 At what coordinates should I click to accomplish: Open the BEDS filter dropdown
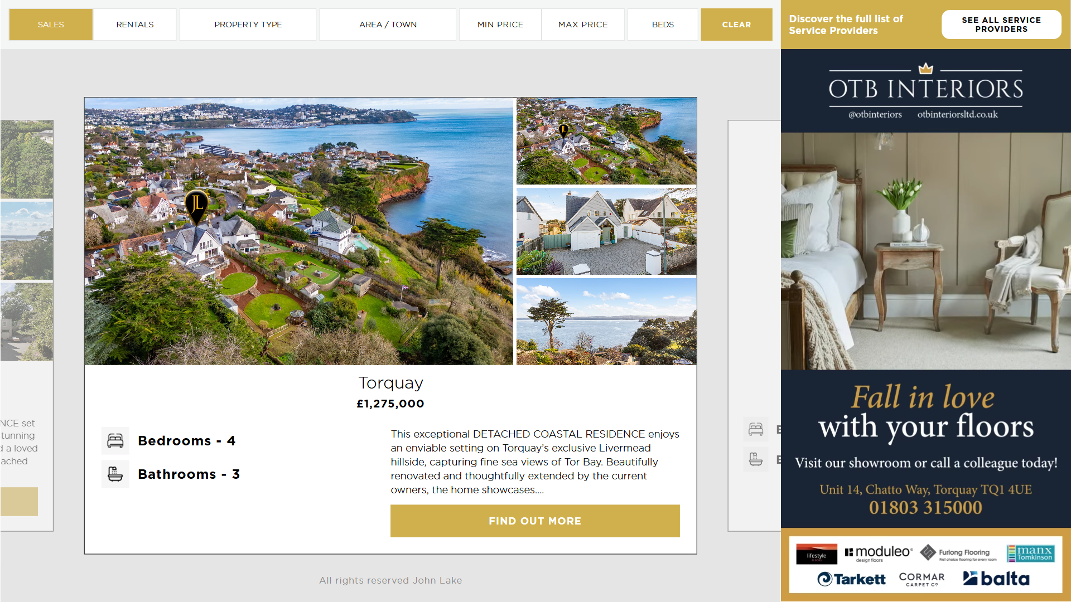click(663, 25)
